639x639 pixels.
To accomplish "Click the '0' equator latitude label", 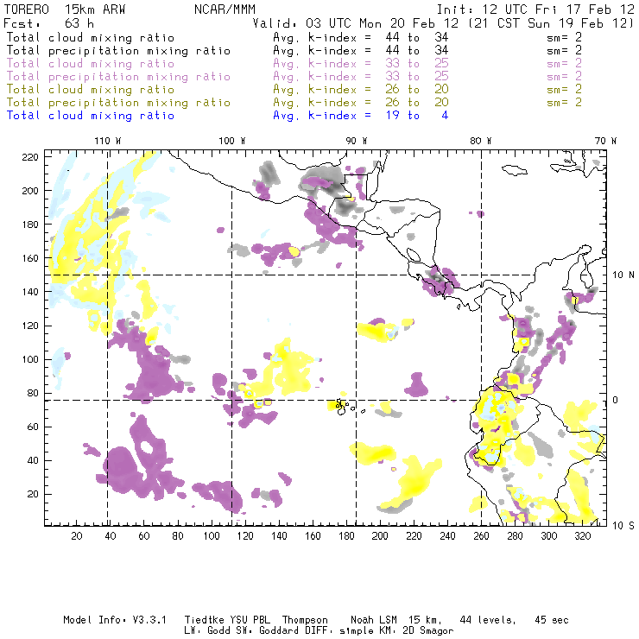I will coord(616,400).
